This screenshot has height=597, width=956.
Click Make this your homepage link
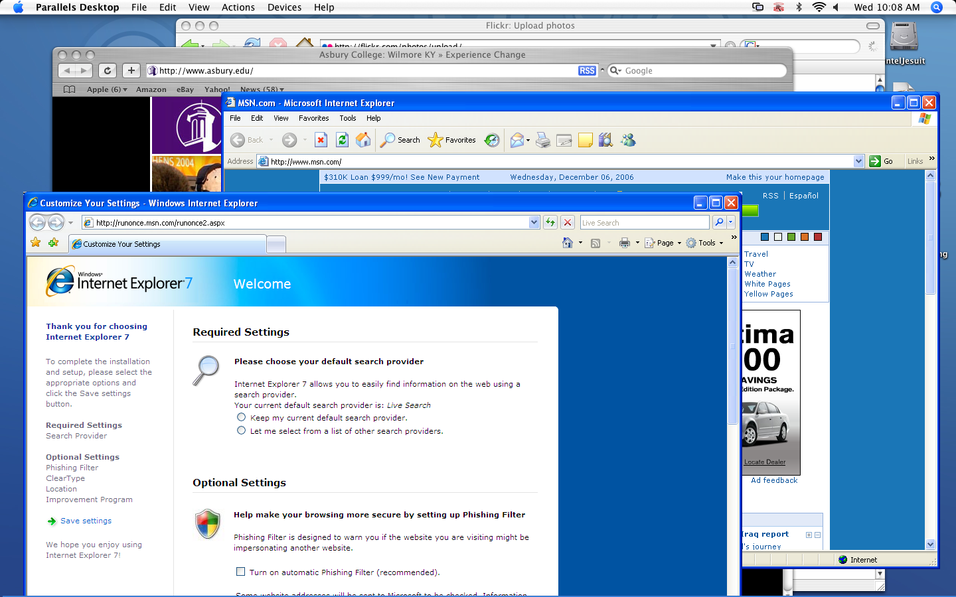coord(775,177)
